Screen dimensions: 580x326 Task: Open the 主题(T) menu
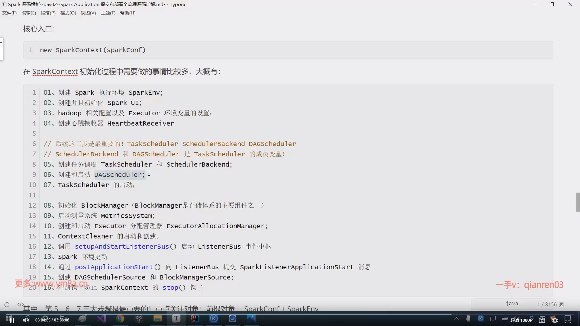(108, 13)
